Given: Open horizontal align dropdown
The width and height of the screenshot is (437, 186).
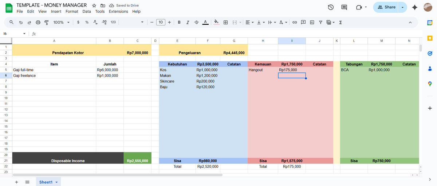Looking at the screenshot, I should click(249, 22).
